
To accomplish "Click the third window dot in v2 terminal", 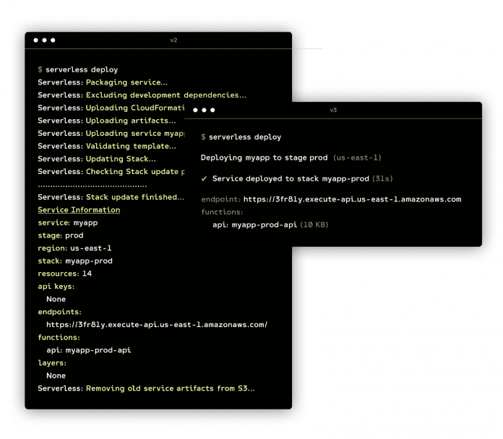I will point(52,40).
